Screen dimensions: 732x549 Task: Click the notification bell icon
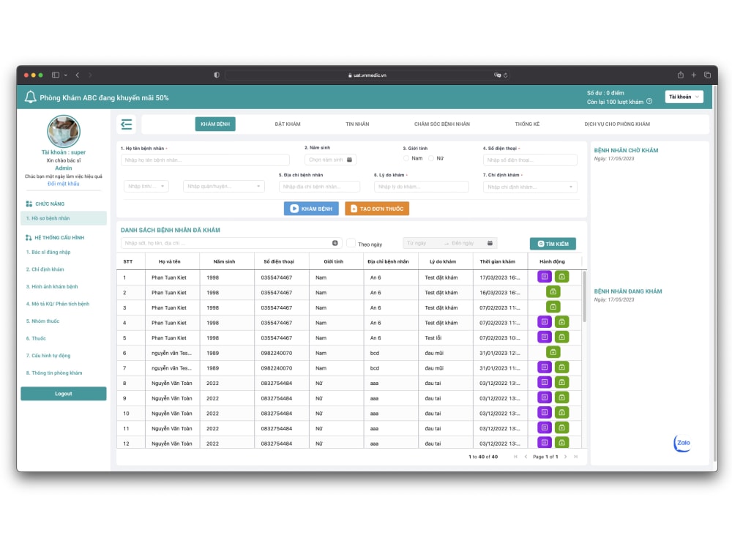[x=30, y=97]
